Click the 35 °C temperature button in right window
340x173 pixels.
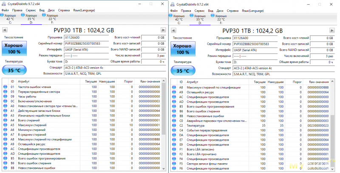(x=183, y=71)
